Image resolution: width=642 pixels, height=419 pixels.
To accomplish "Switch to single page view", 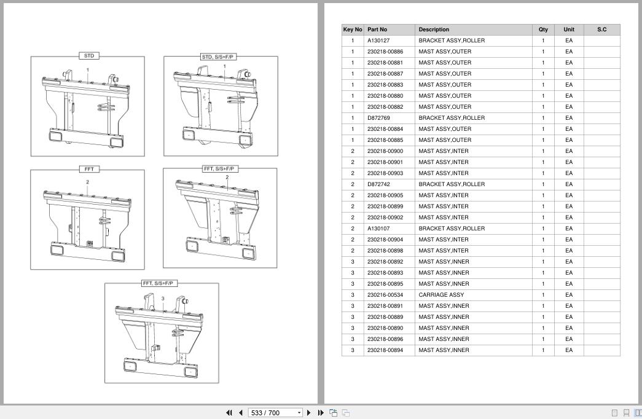I will (x=614, y=413).
